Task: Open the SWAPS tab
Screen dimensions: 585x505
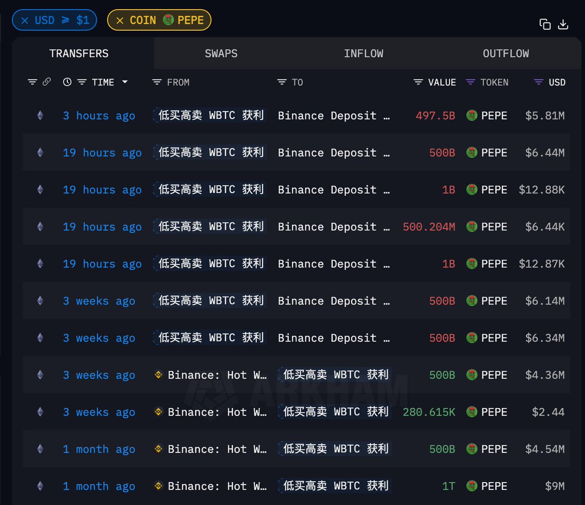Action: point(221,54)
